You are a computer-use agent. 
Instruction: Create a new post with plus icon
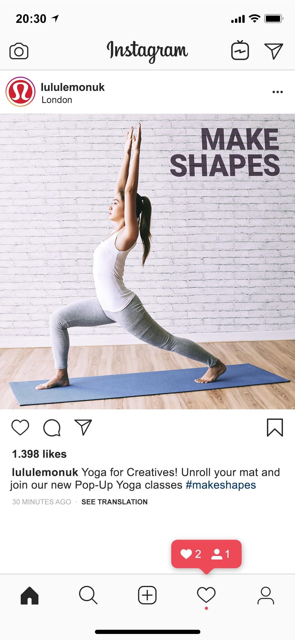tap(147, 595)
